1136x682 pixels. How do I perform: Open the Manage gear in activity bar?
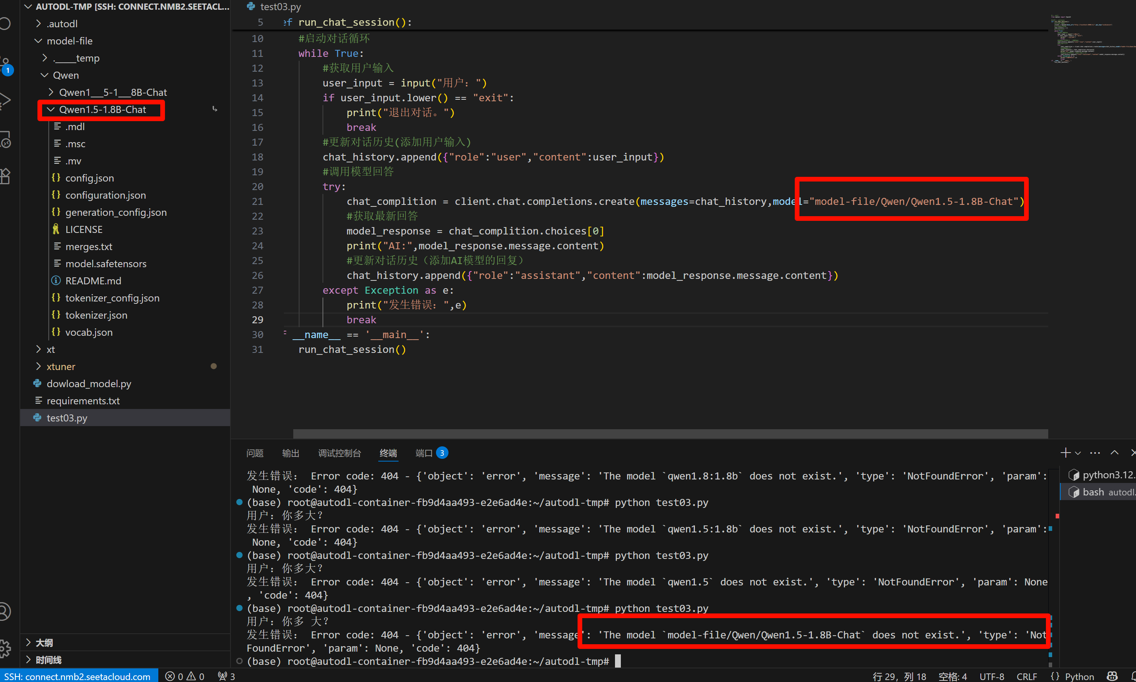(x=5, y=649)
